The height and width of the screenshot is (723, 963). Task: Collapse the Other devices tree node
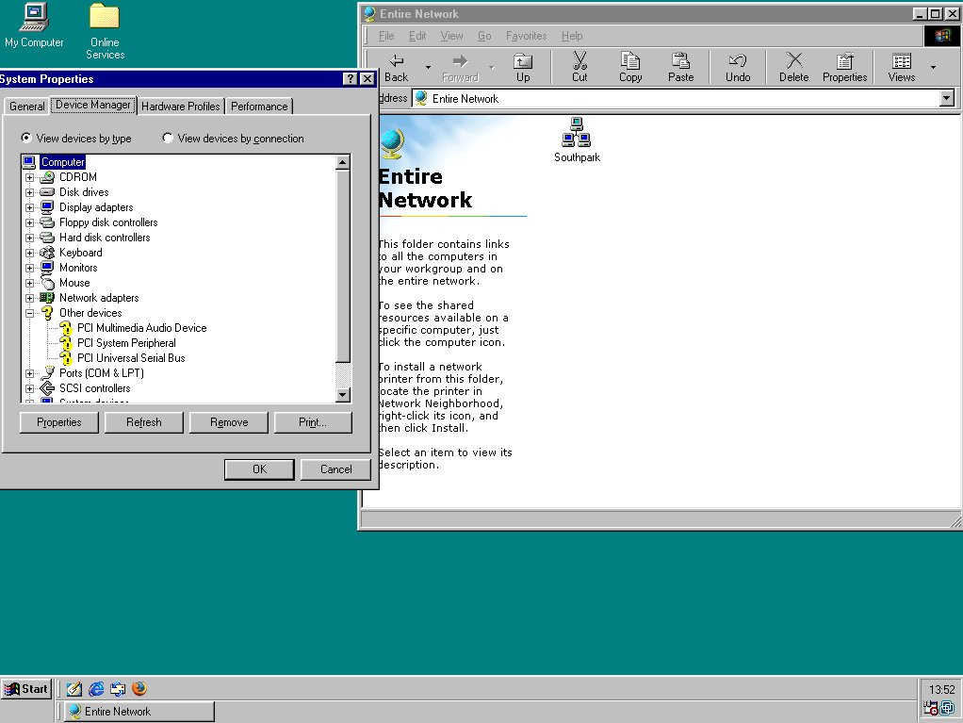pyautogui.click(x=29, y=313)
